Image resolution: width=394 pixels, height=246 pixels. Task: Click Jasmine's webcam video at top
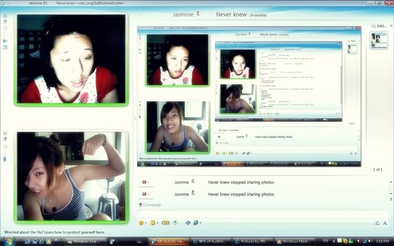[x=71, y=59]
